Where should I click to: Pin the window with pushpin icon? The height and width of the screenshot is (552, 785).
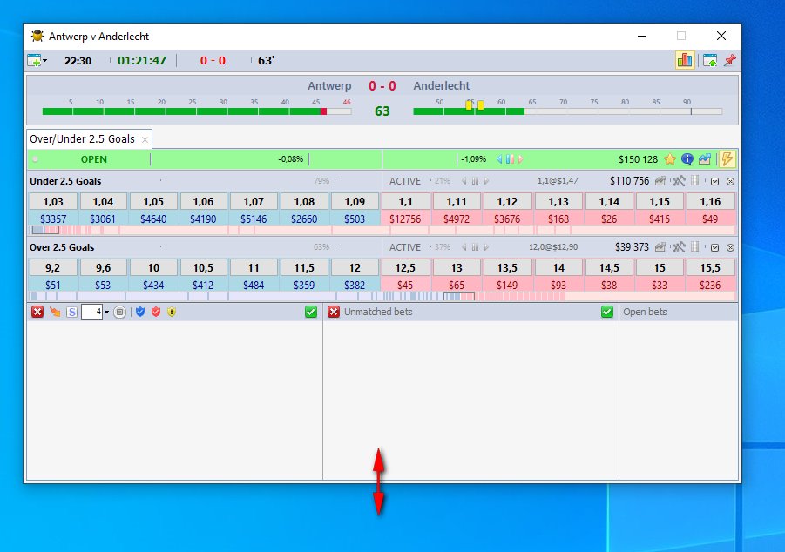coord(730,61)
